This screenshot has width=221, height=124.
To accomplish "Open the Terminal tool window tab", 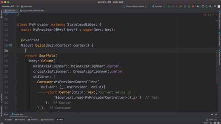I will (33, 120).
